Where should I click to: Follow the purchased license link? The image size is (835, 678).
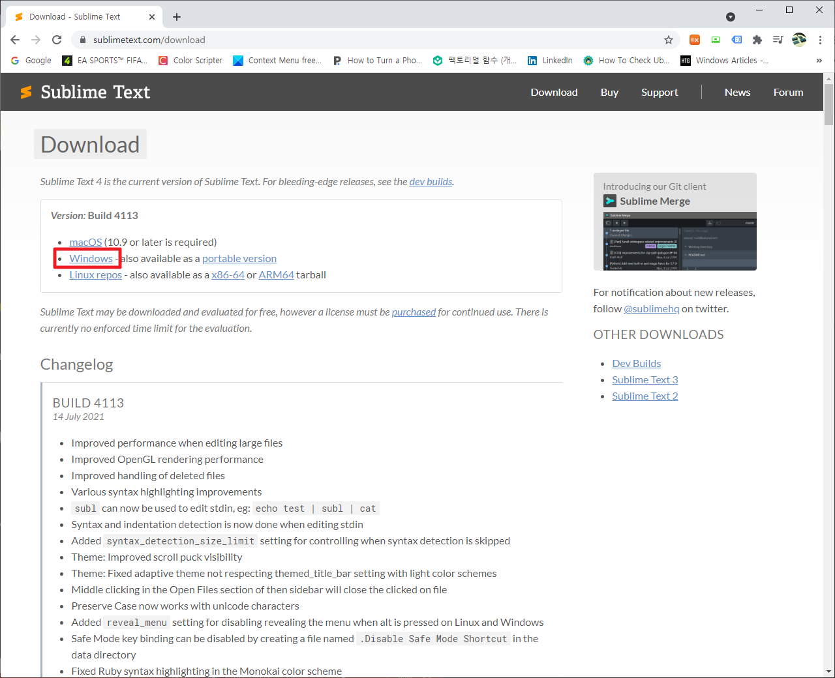click(x=414, y=312)
